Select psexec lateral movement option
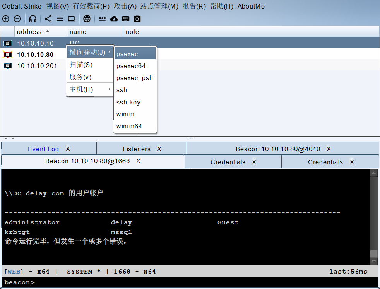Screen dimensions: 380x289 coord(135,54)
